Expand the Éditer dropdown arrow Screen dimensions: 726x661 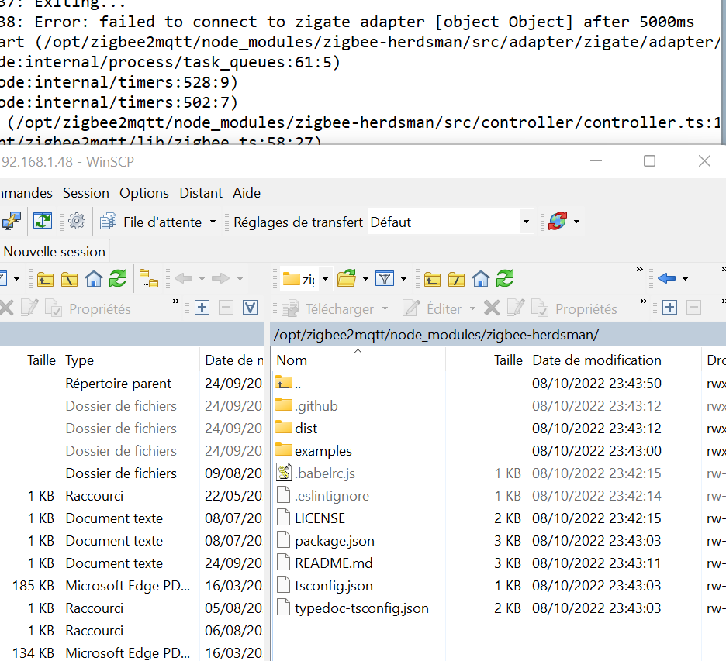[x=472, y=308]
